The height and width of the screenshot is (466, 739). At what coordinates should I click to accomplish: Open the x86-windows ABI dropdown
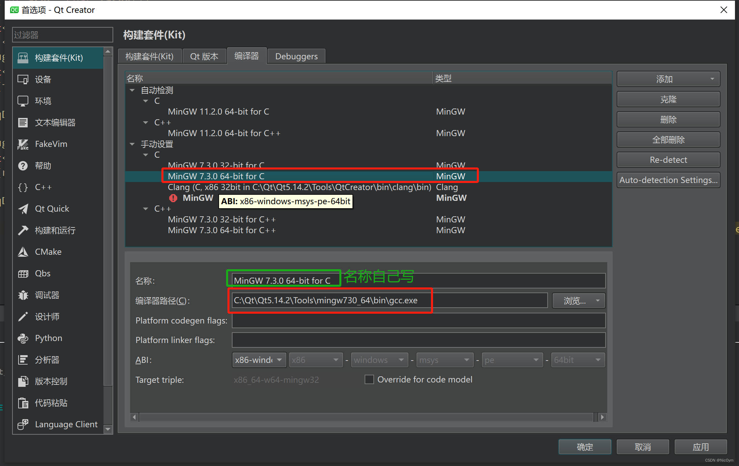point(259,360)
